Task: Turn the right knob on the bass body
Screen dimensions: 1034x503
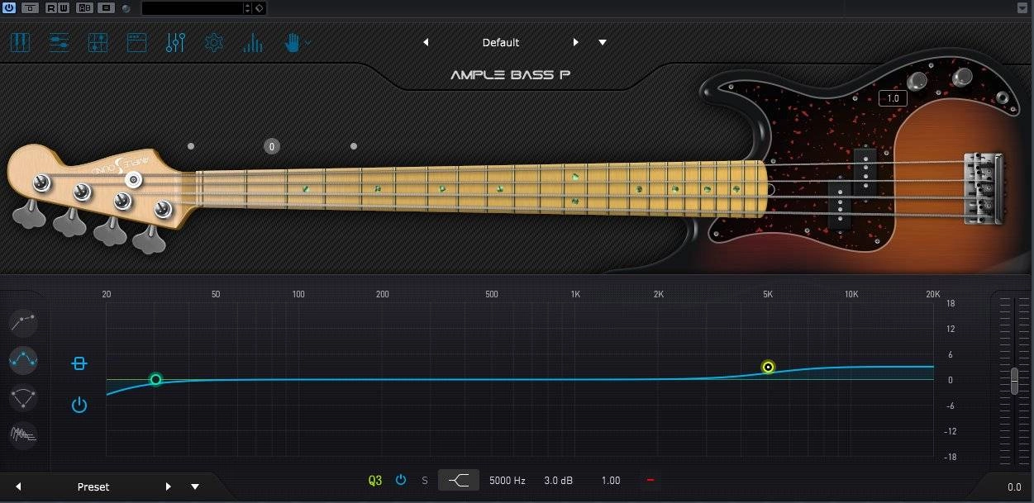Action: 961,78
